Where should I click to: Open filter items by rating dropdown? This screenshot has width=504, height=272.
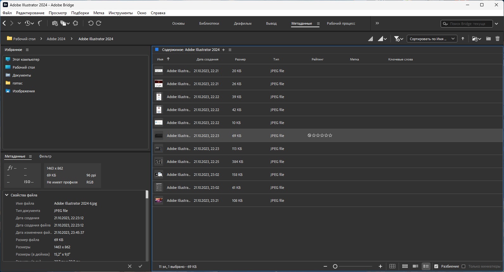[x=398, y=39]
